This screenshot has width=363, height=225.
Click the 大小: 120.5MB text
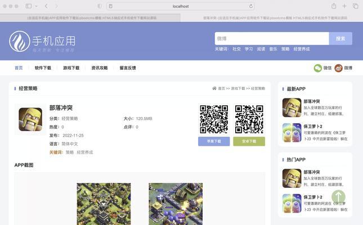(x=138, y=119)
